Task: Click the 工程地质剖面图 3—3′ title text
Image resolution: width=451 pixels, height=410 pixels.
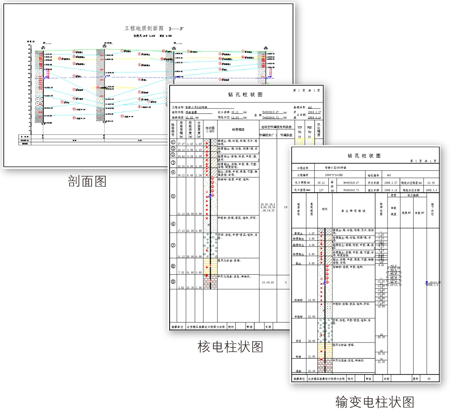Action: coord(154,29)
